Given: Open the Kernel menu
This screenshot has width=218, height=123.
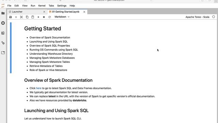Looking at the screenshot, I should [42, 6].
